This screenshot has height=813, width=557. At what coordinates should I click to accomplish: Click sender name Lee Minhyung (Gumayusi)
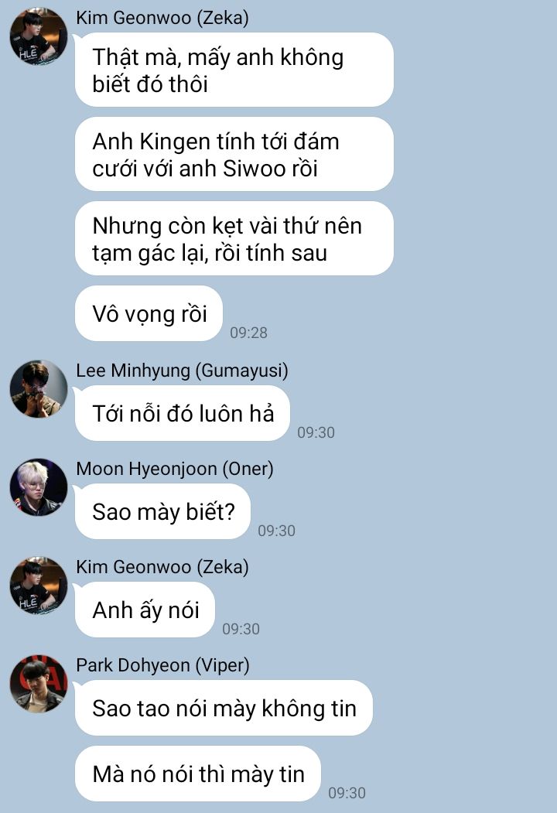click(x=182, y=371)
